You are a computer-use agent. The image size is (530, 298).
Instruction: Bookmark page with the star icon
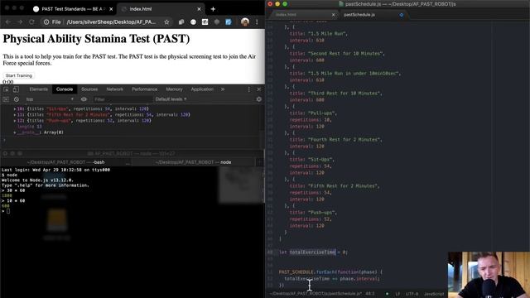click(x=166, y=22)
